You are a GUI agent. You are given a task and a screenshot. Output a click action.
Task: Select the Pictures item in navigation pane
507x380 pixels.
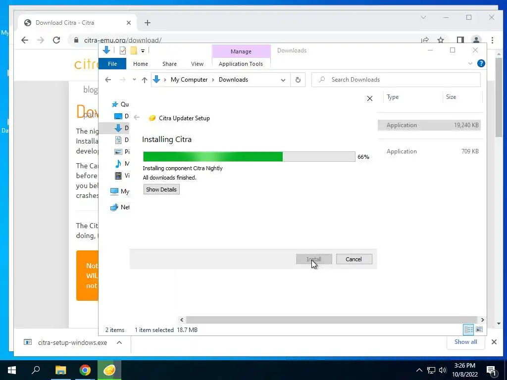pos(122,151)
